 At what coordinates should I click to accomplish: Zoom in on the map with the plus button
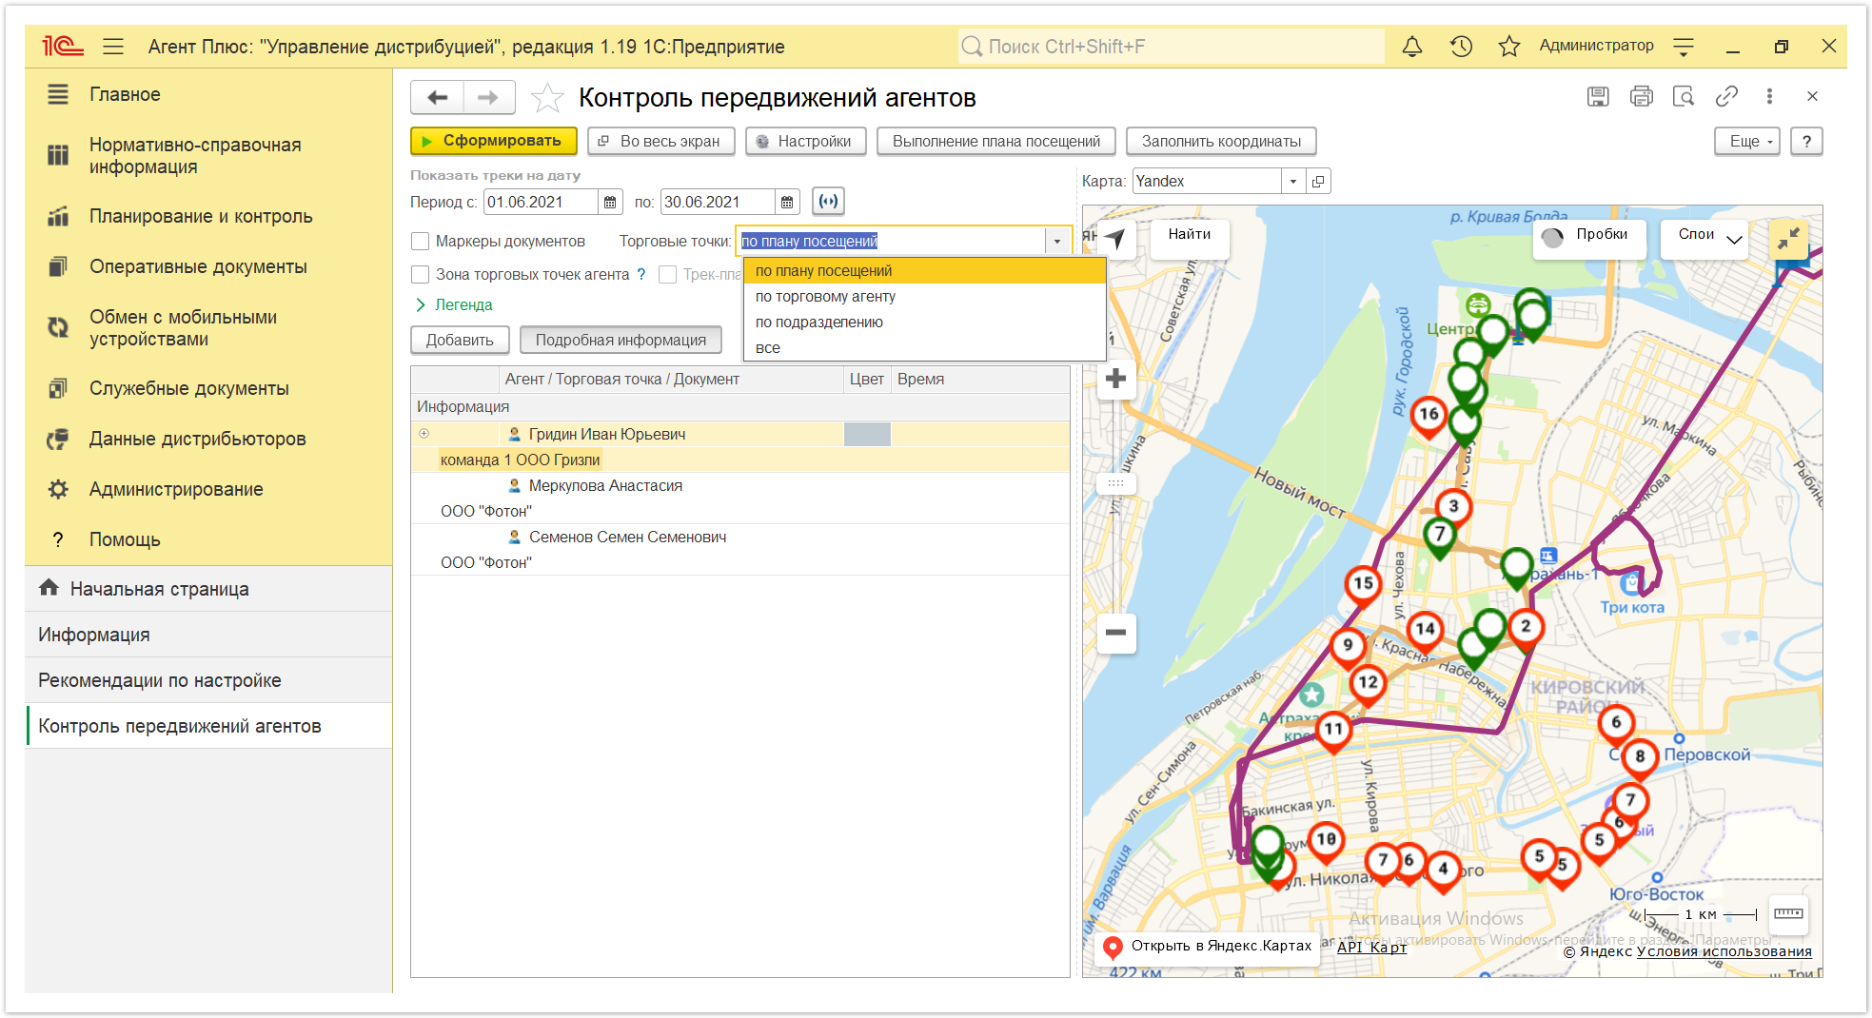(x=1115, y=379)
